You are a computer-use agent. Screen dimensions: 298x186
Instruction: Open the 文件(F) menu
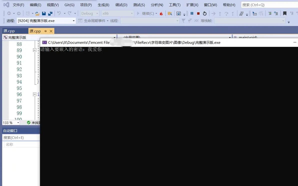(x=18, y=5)
